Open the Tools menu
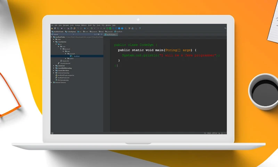The height and width of the screenshot is (167, 278). click(x=99, y=25)
